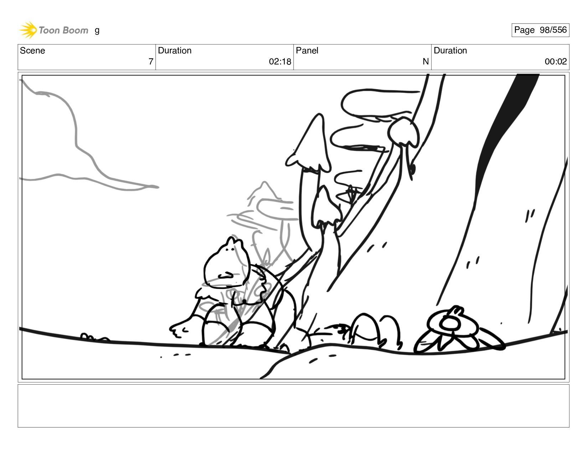
Task: Click the 'Scene' header label
Action: click(32, 51)
